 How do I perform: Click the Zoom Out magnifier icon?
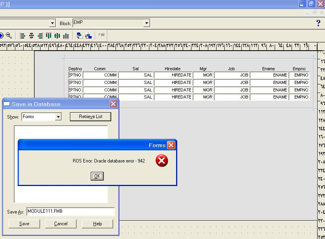(9, 36)
